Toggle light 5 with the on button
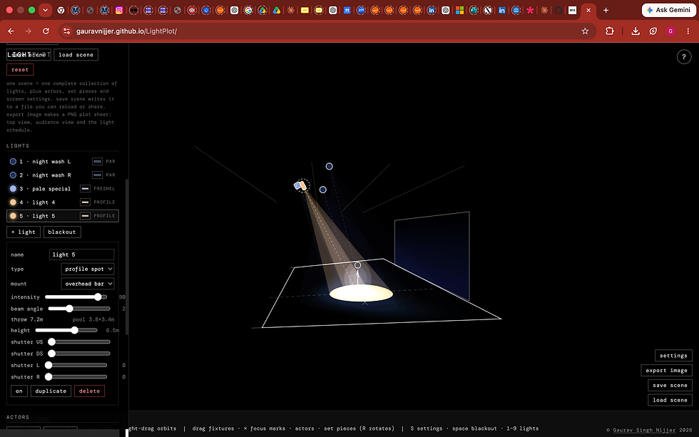Viewport: 699px width, 437px height. tap(19, 391)
